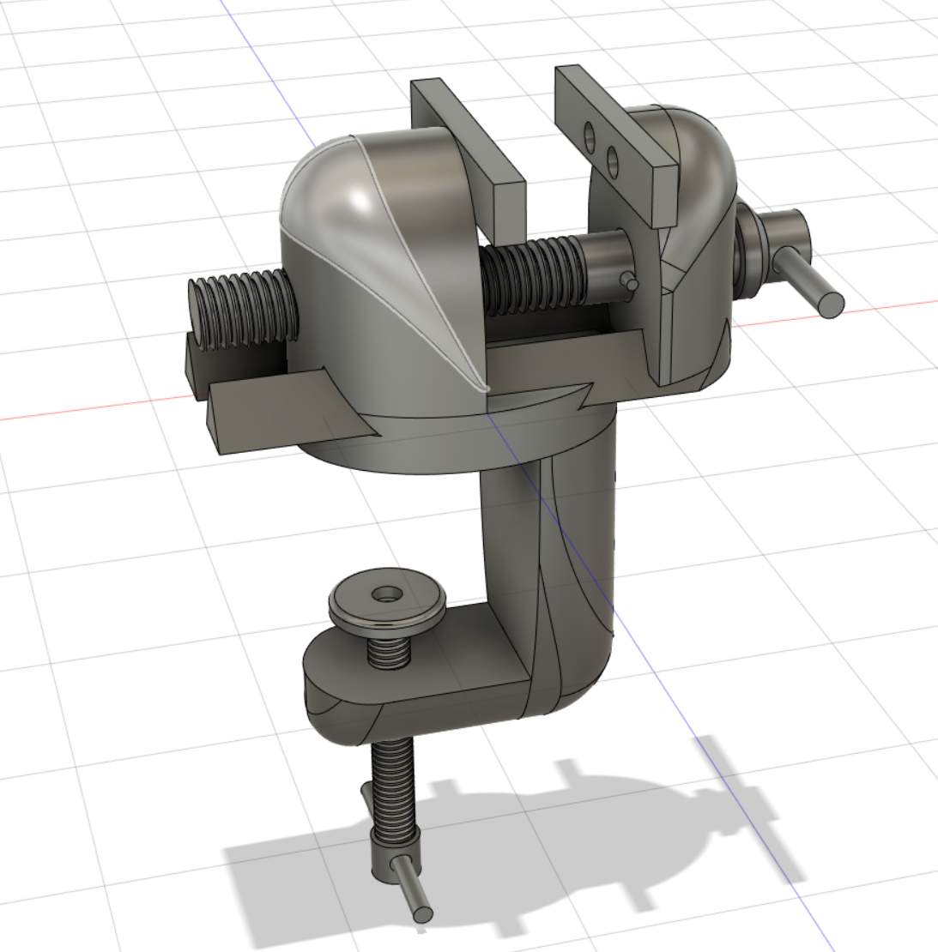Select the handle pin at the clamp screw bottom

[x=412, y=888]
